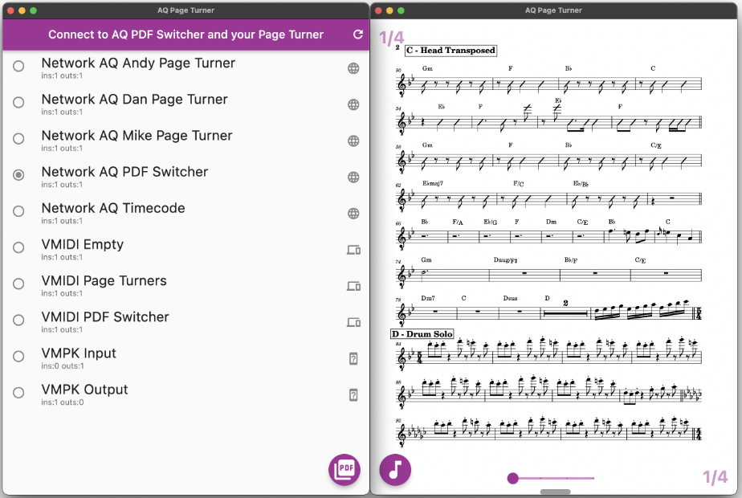This screenshot has width=742, height=498.
Task: Click 'Network AQ Timecode' label
Action: [x=113, y=208]
